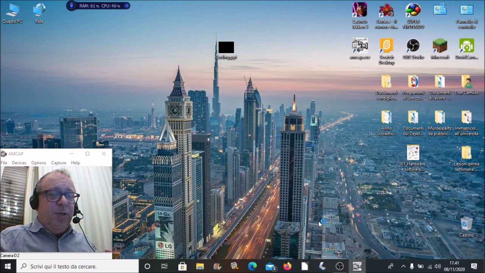This screenshot has width=485, height=273.
Task: Open the Help menu in AMCAP
Action: [75, 163]
